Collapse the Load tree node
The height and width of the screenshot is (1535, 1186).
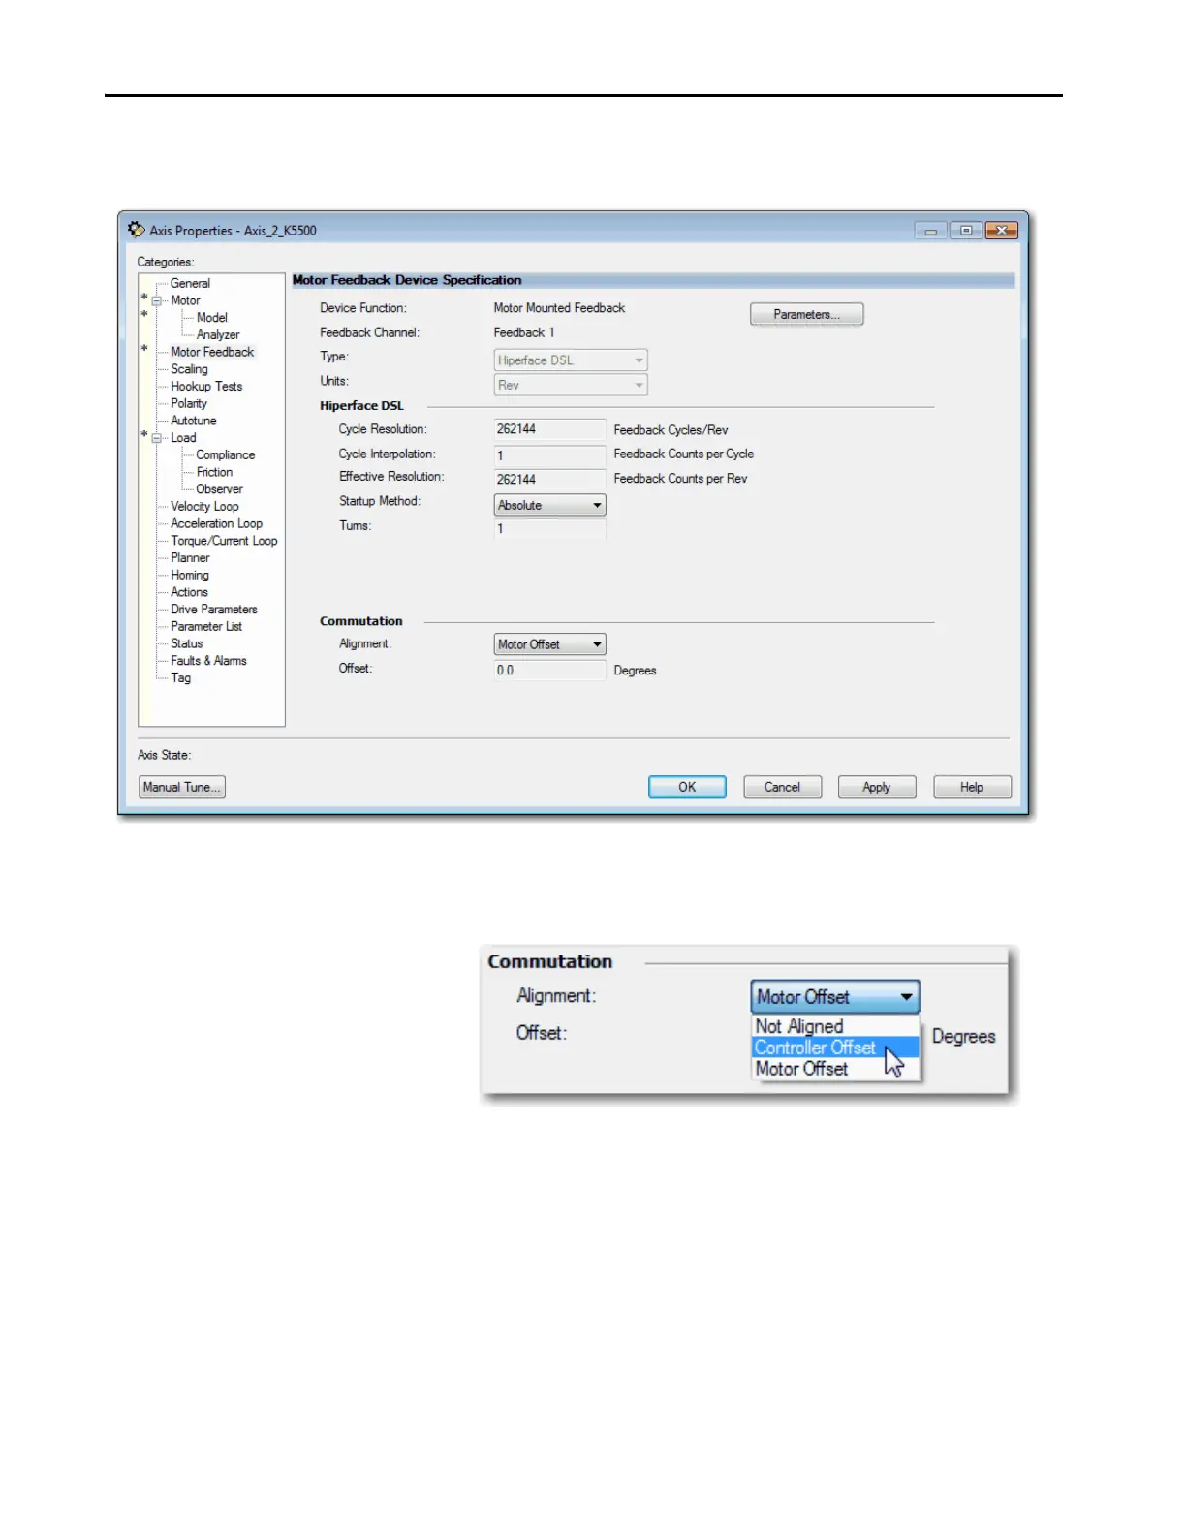(156, 438)
